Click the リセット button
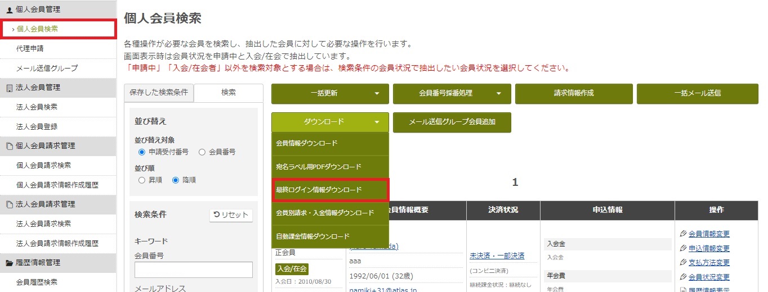The image size is (768, 292). click(231, 215)
